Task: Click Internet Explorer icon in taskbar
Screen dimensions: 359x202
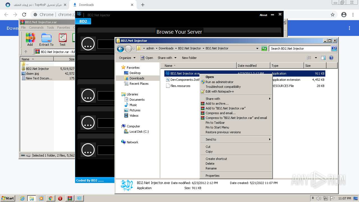Action: click(x=22, y=198)
